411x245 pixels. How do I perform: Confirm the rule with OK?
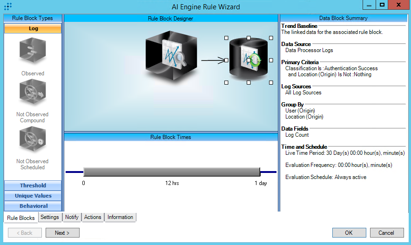click(349, 233)
